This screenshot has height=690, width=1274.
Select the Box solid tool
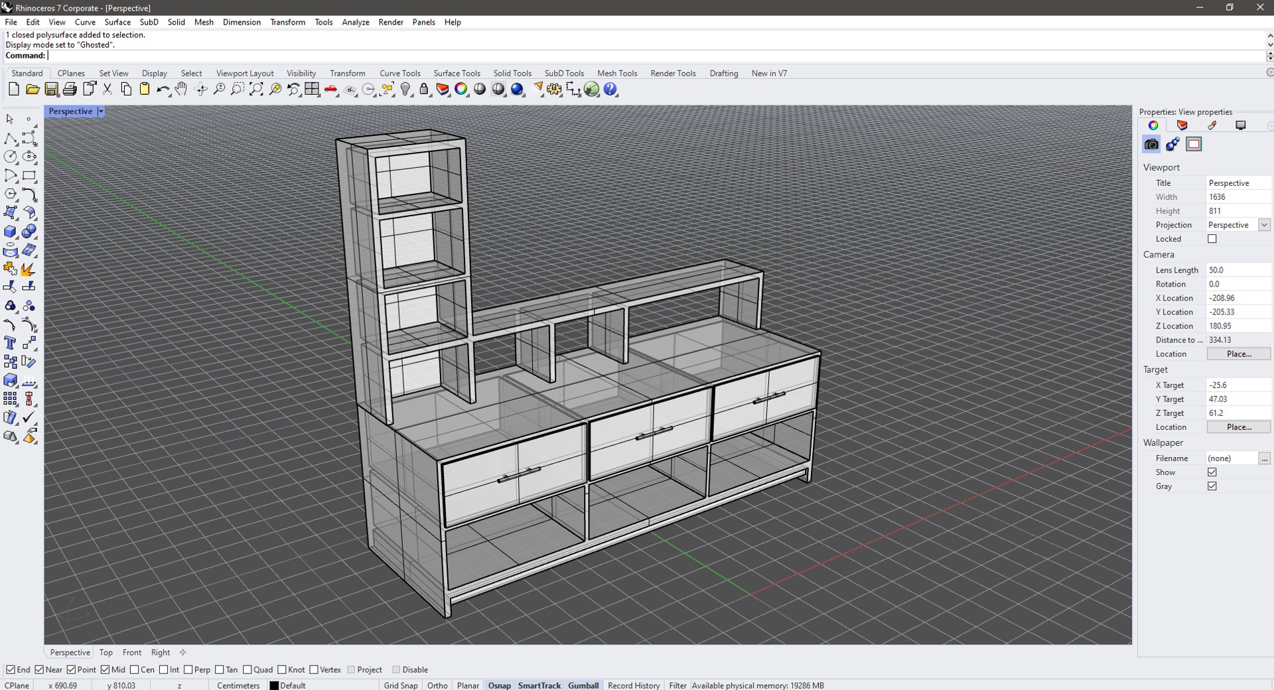(11, 232)
